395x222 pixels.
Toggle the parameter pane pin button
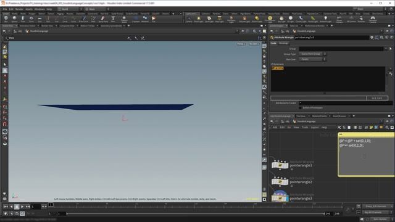pyautogui.click(x=387, y=31)
